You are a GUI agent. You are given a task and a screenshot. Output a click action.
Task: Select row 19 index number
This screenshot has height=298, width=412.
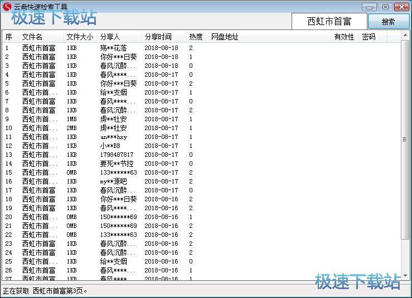[x=9, y=208]
